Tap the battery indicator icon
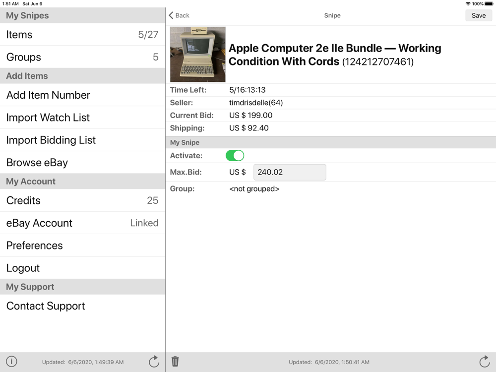 [x=489, y=4]
